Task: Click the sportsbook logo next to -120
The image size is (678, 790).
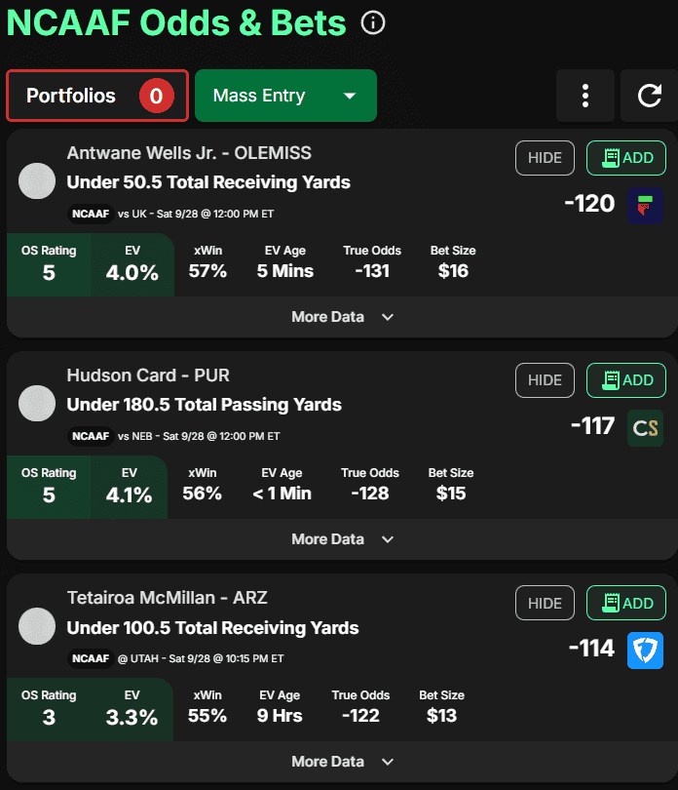Action: tap(645, 204)
